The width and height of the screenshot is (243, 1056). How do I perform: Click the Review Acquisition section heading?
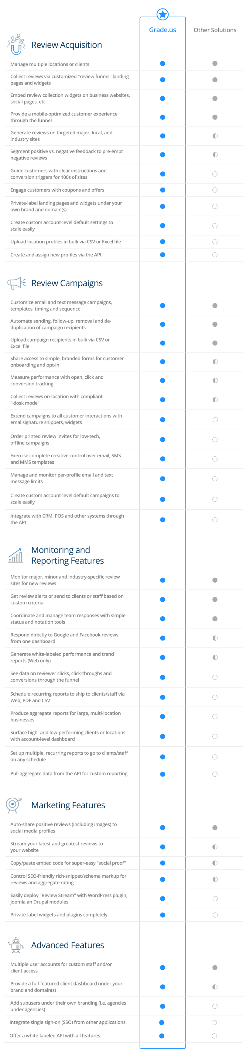(67, 45)
